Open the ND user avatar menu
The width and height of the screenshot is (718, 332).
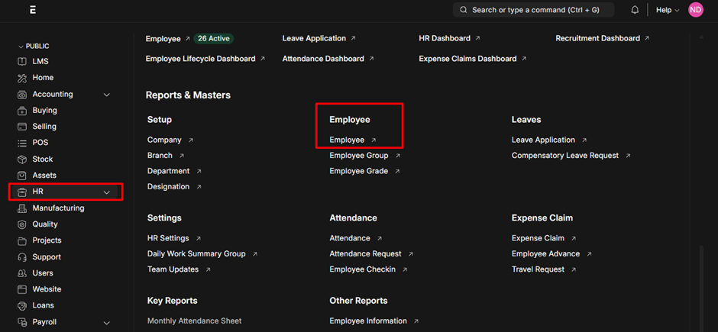696,10
